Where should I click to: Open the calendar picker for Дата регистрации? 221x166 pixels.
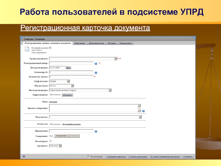pyautogui.click(x=69, y=68)
